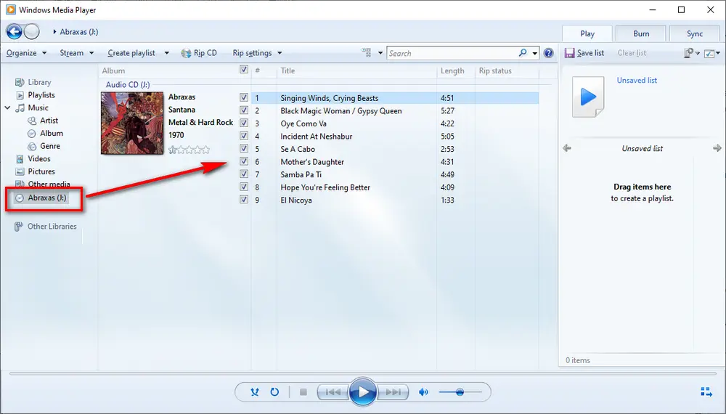
Task: Toggle the select-all checkbox in column header
Action: point(243,70)
